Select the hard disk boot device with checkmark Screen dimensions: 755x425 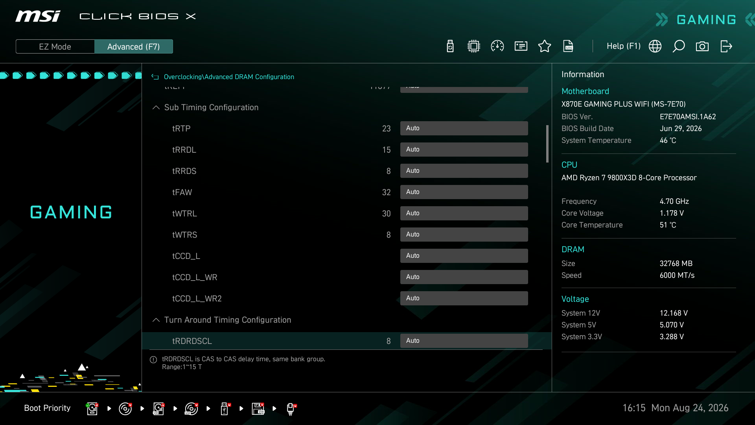[x=92, y=408]
